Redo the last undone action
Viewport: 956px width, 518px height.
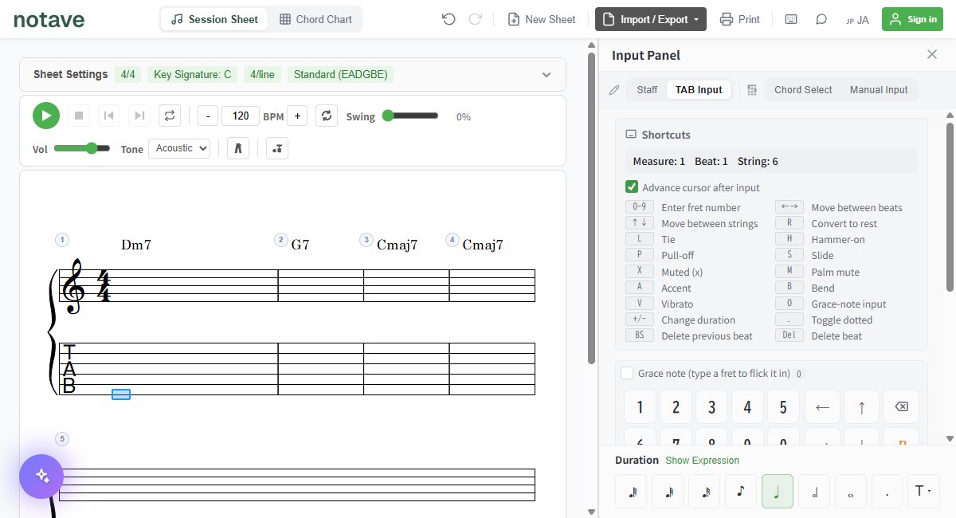coord(476,19)
